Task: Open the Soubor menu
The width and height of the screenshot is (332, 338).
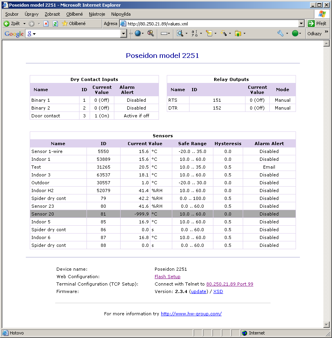Action: (x=12, y=14)
